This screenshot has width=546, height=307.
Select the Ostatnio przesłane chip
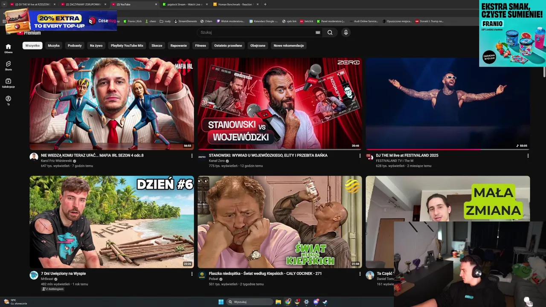click(x=228, y=46)
